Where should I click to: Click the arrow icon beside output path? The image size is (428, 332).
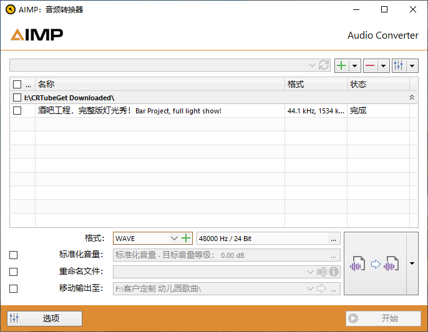(x=322, y=288)
